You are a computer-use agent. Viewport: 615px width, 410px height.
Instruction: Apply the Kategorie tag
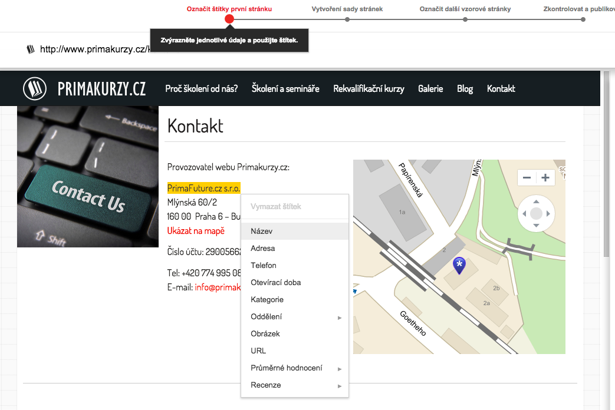pyautogui.click(x=295, y=299)
